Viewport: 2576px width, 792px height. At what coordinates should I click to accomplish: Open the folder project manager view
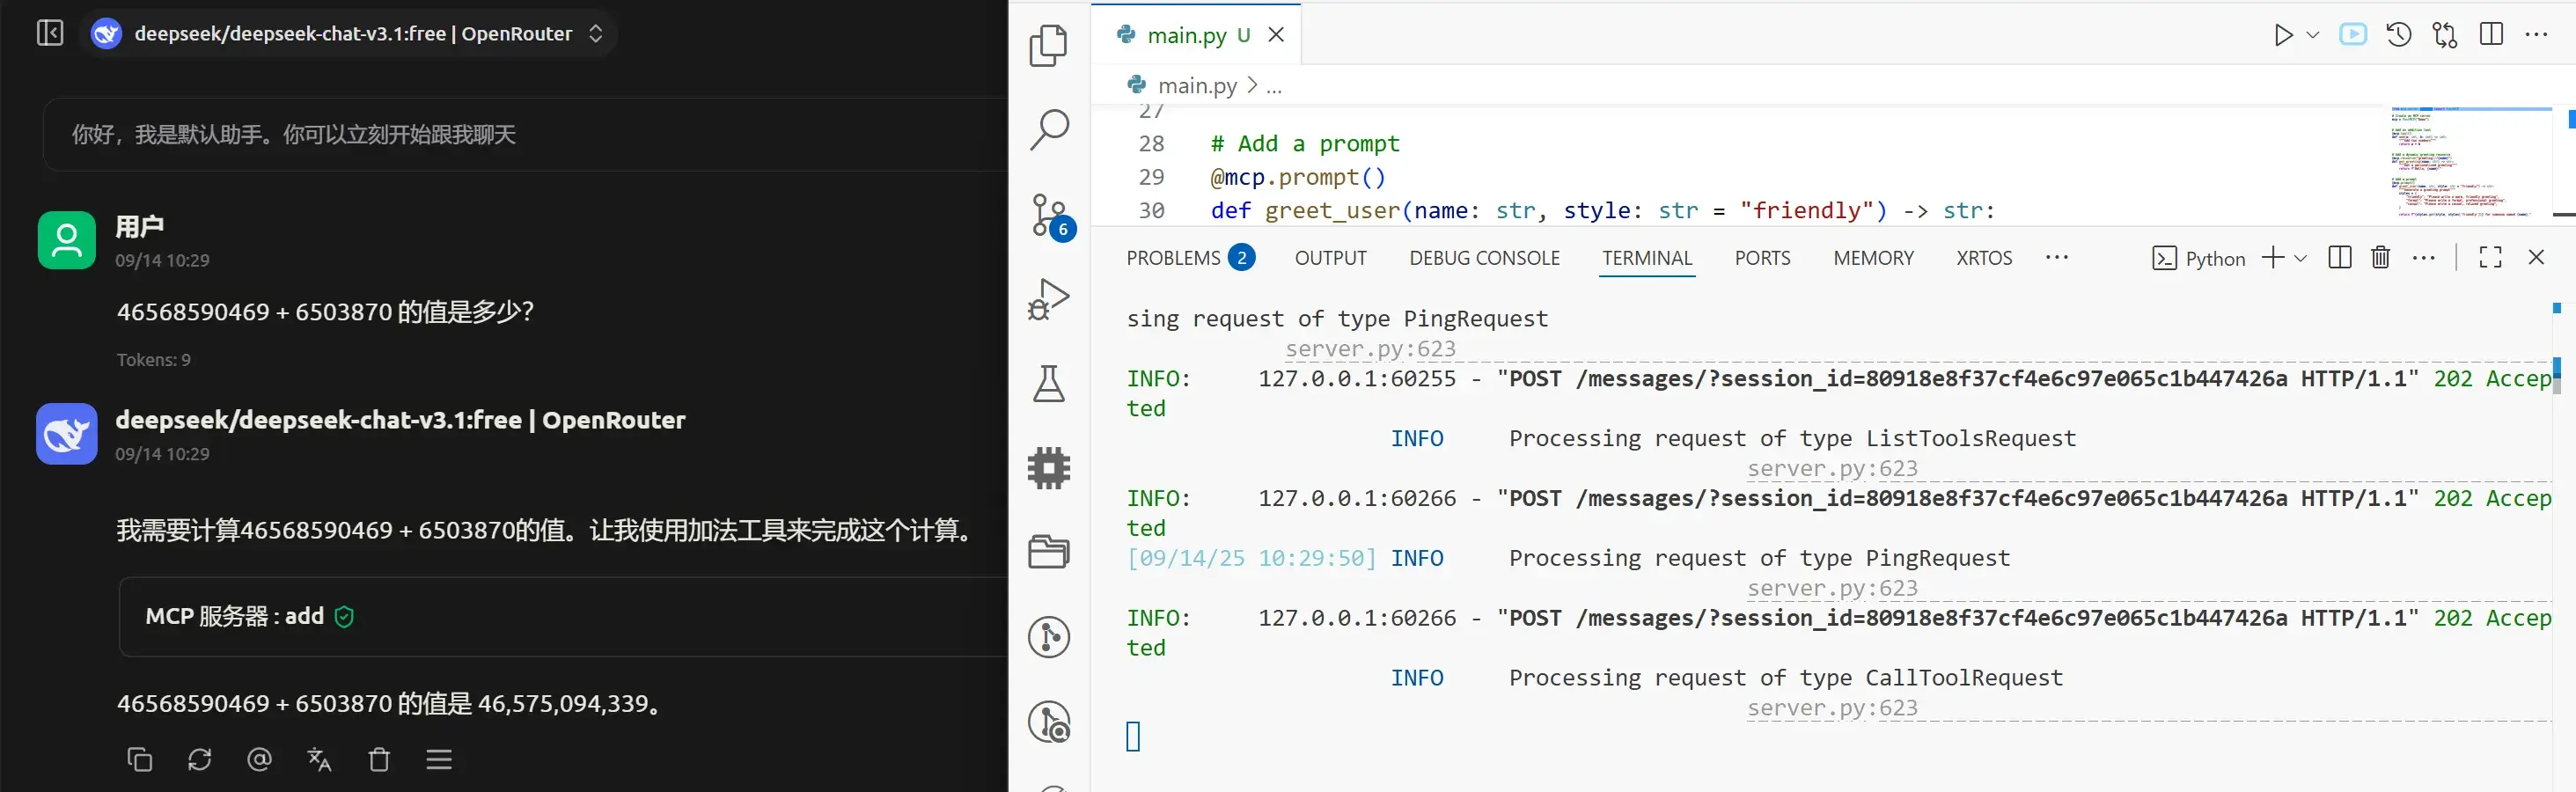[x=1049, y=552]
